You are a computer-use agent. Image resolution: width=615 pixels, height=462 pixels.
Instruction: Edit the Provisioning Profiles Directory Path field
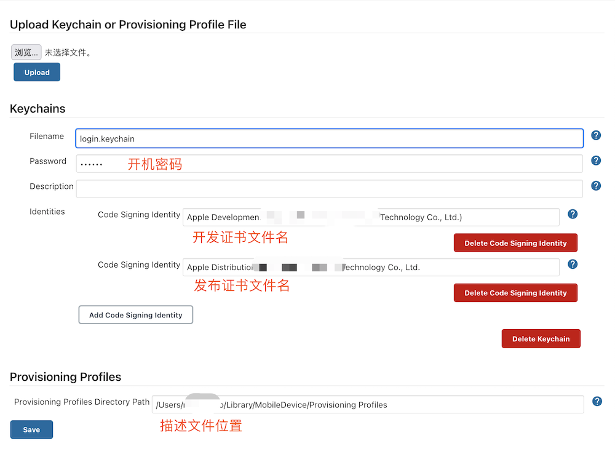368,404
